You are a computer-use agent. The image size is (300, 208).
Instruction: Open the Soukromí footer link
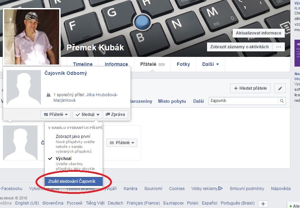click(153, 189)
